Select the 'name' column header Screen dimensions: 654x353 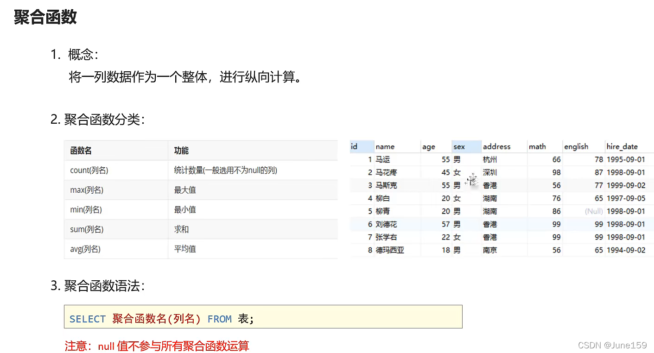pyautogui.click(x=397, y=146)
